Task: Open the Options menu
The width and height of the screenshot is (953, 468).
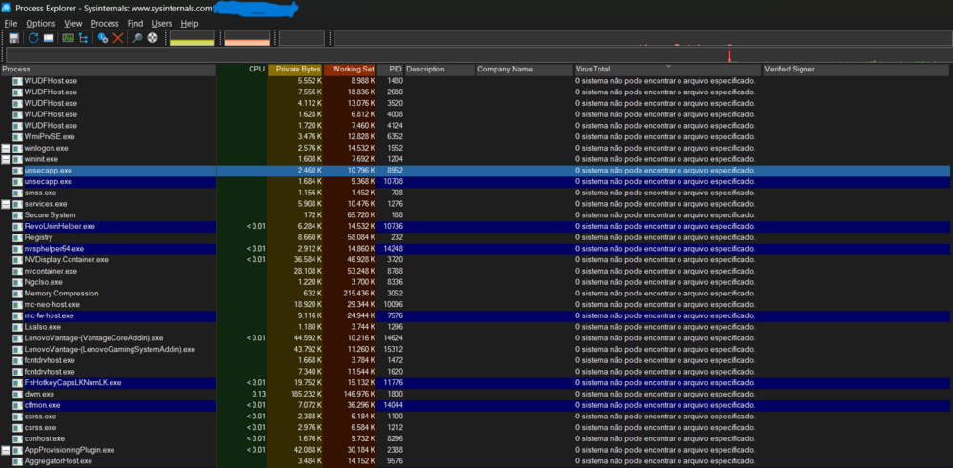Action: (41, 23)
